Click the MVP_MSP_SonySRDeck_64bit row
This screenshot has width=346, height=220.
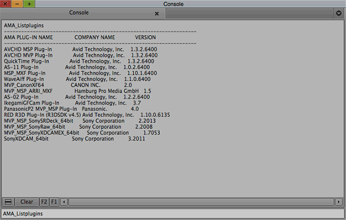80,121
